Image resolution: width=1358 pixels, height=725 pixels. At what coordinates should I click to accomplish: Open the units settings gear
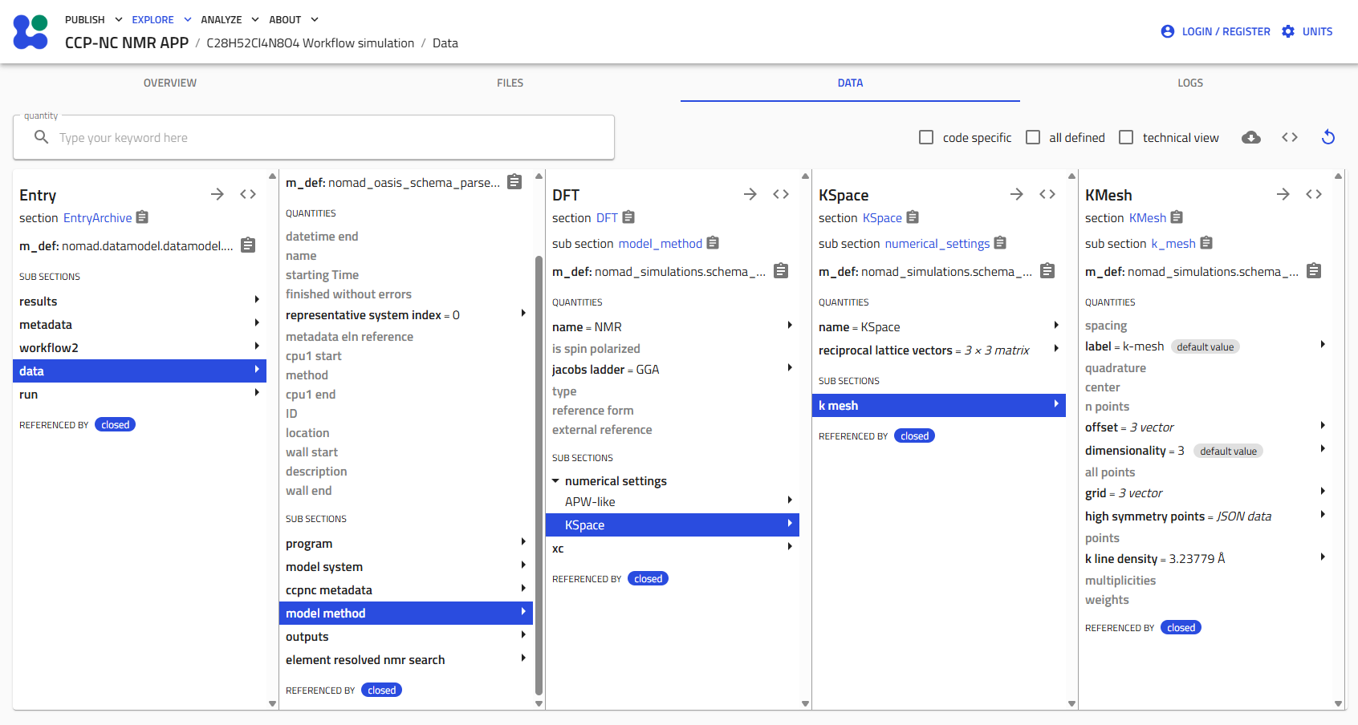coord(1288,31)
